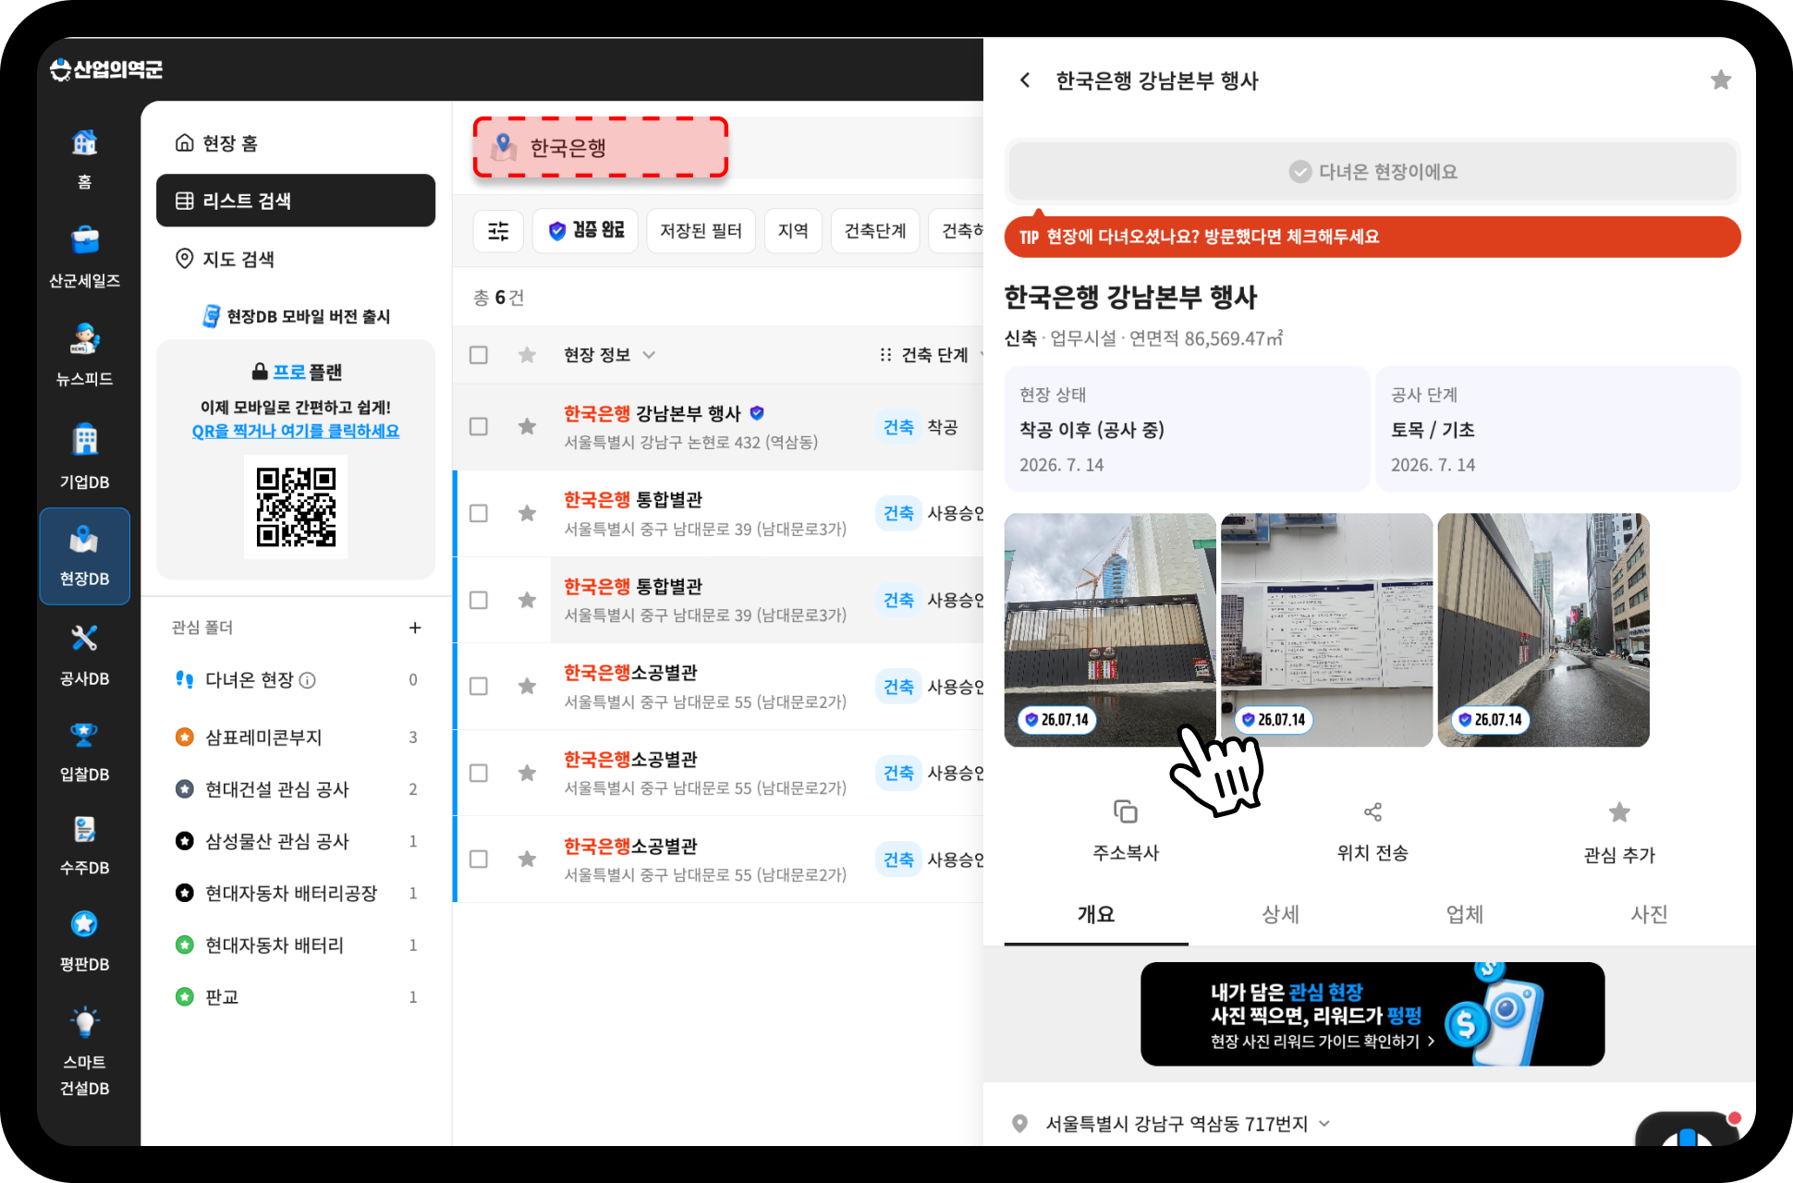1793x1183 pixels.
Task: Switch to the 업체 tab
Action: (x=1464, y=915)
